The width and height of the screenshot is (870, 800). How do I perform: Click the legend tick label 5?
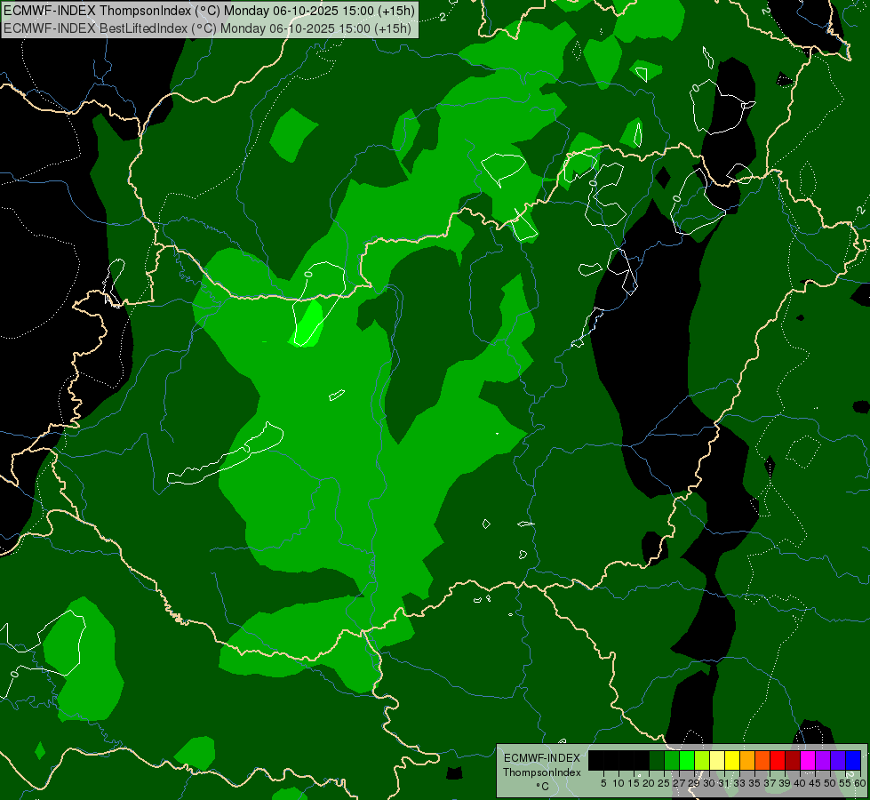click(603, 783)
